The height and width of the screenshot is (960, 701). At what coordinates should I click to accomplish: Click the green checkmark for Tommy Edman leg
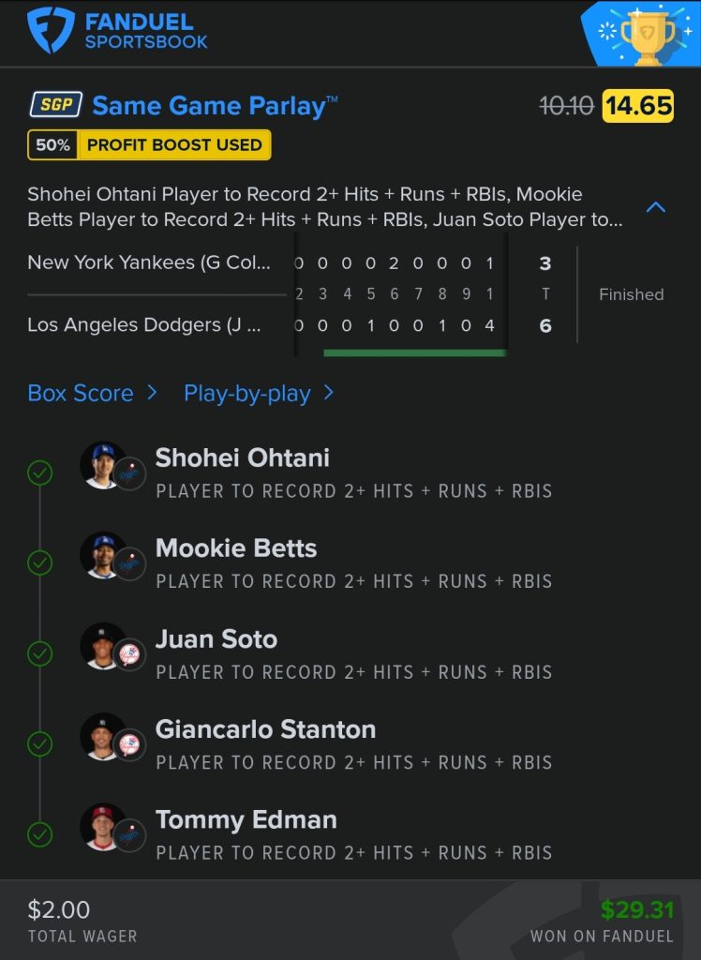[x=39, y=834]
